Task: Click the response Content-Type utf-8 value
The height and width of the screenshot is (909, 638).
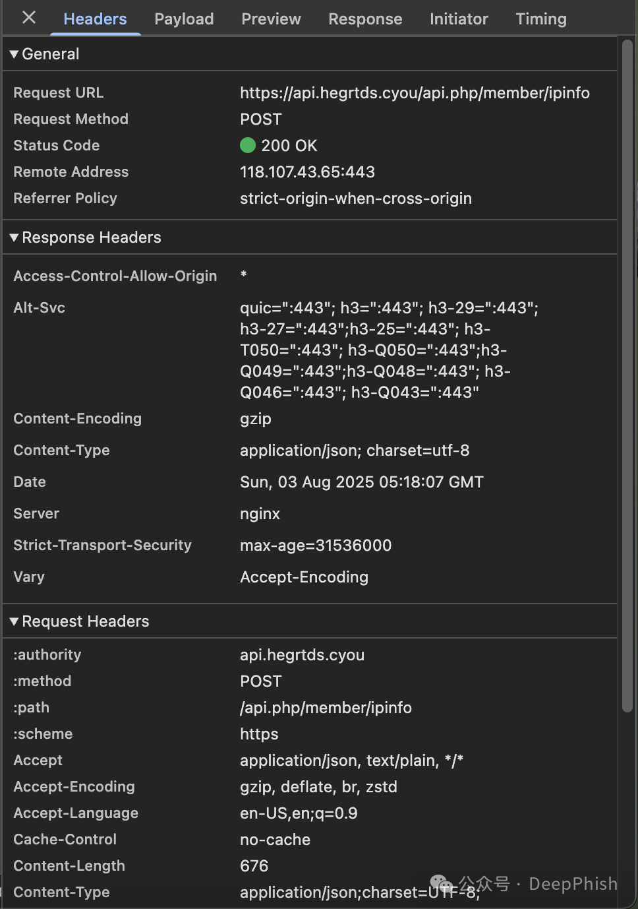Action: 355,451
